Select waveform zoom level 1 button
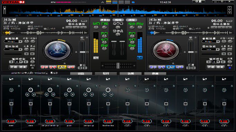Image resolution: width=236 pixels, height=132 pixels. coord(229,7)
